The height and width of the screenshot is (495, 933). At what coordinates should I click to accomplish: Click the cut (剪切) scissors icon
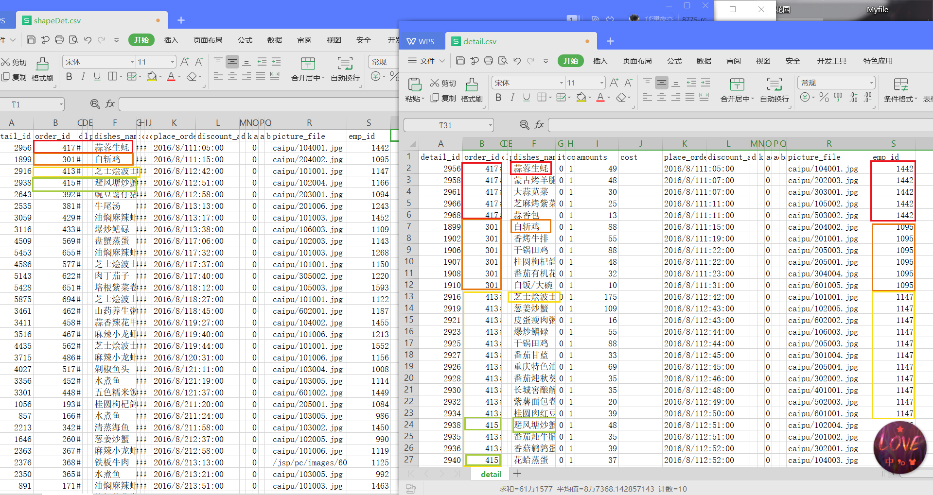tap(435, 83)
